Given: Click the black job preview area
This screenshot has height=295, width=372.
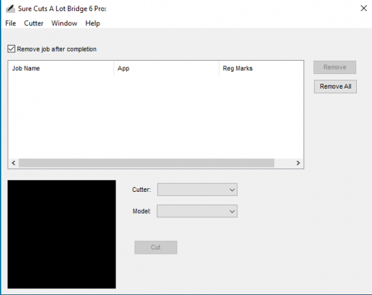Looking at the screenshot, I should 61,234.
